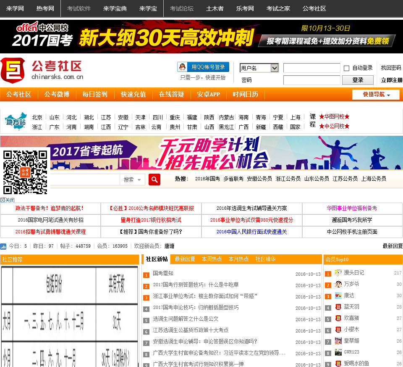The height and width of the screenshot is (367, 403).
Task: Click the avatar next to 欢喜猪
Action: (x=338, y=318)
